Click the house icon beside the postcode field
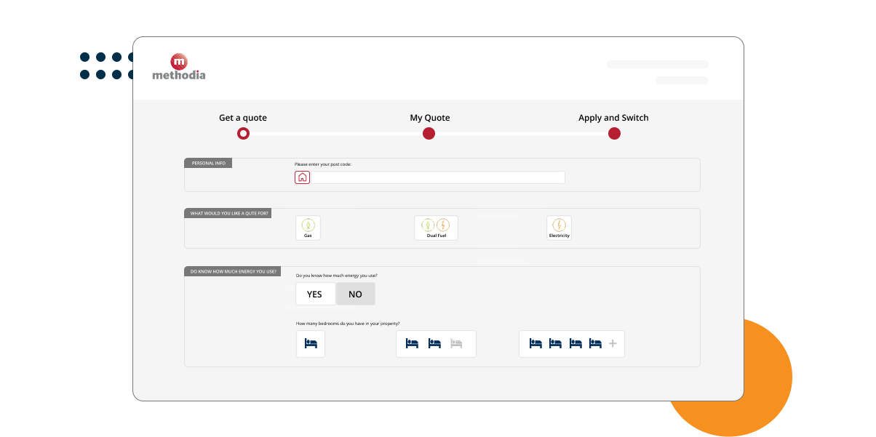The width and height of the screenshot is (876, 437). point(302,177)
